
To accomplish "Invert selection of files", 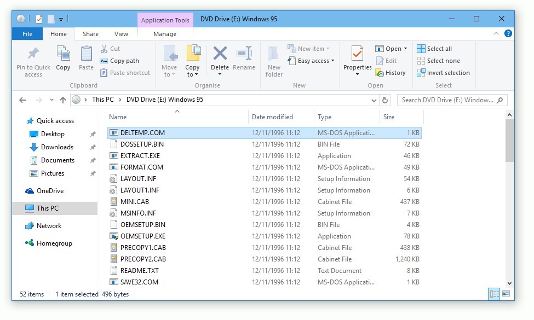I will [x=444, y=73].
